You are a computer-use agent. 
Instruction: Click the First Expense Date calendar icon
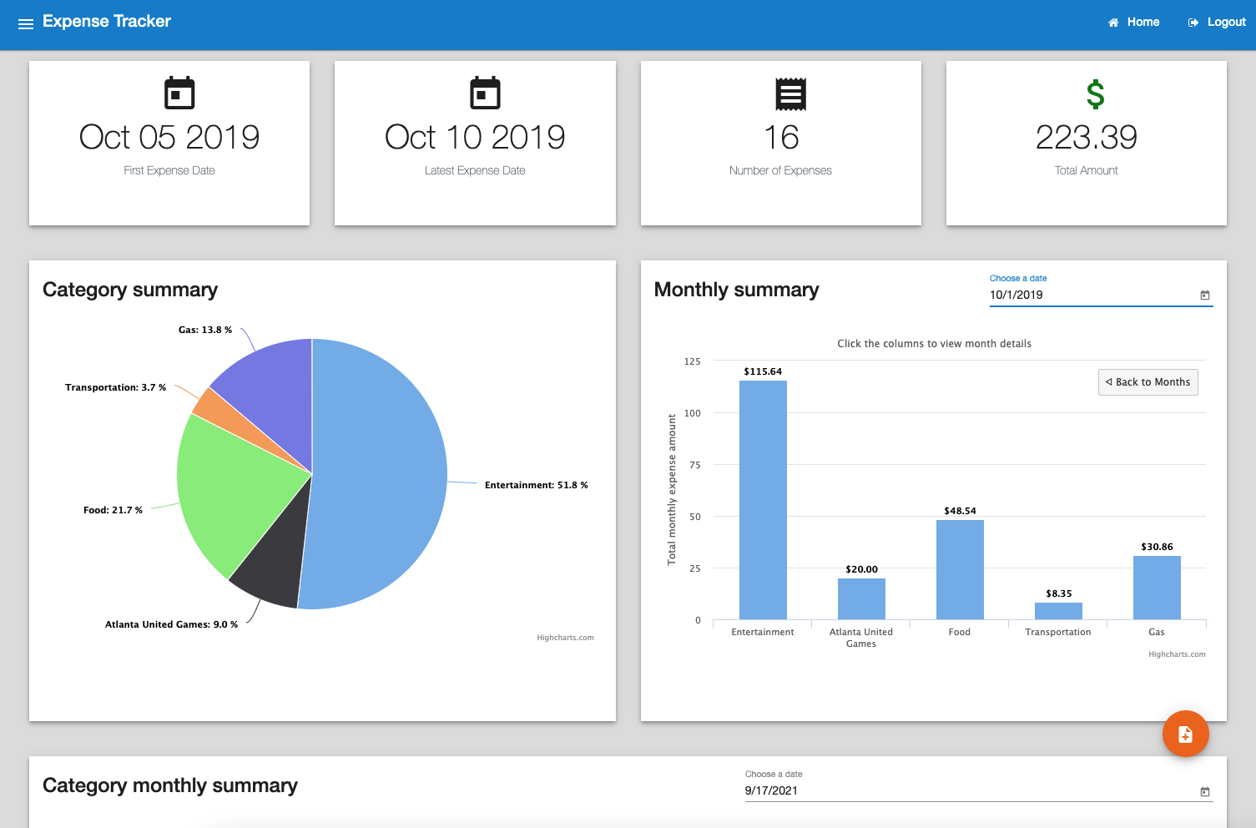[x=179, y=93]
